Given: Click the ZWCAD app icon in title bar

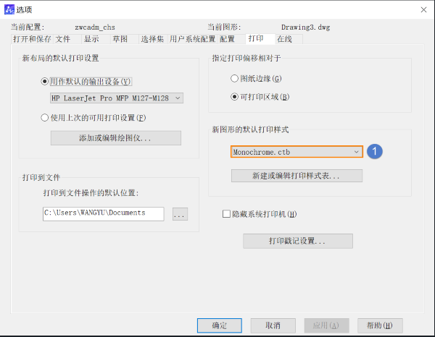Looking at the screenshot, I should tap(9, 9).
